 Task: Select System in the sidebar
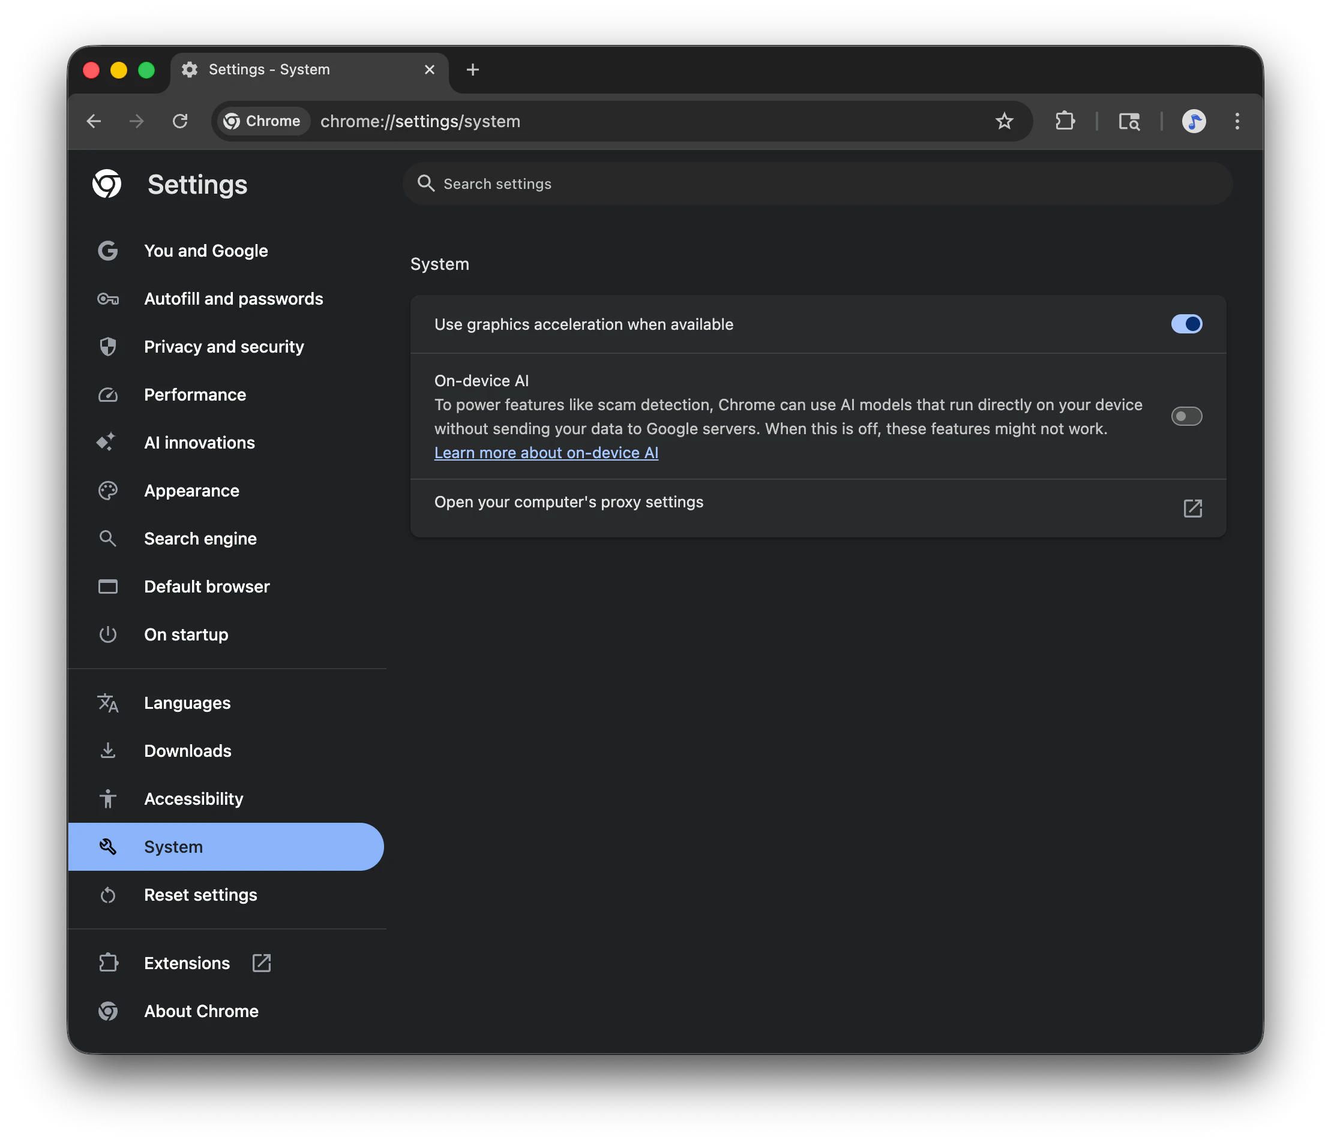pos(226,847)
